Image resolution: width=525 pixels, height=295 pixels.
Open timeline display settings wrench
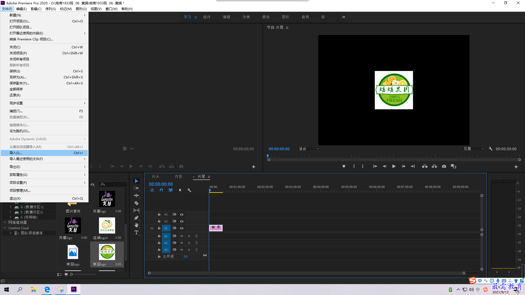[189, 190]
